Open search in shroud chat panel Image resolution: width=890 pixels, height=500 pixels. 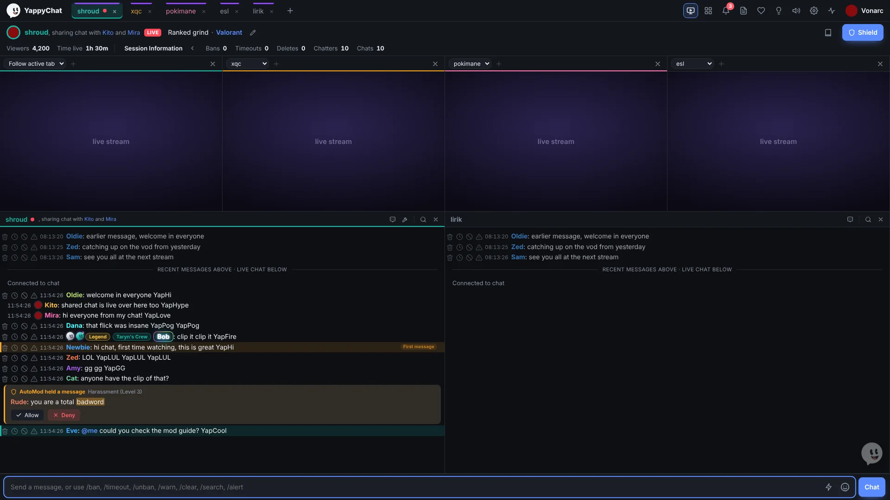(423, 219)
